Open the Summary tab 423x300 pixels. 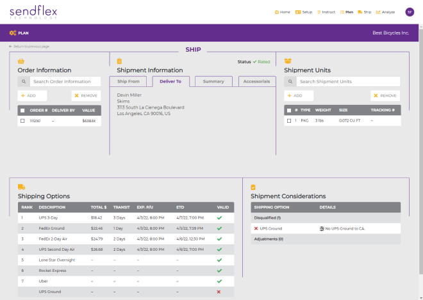pos(213,81)
